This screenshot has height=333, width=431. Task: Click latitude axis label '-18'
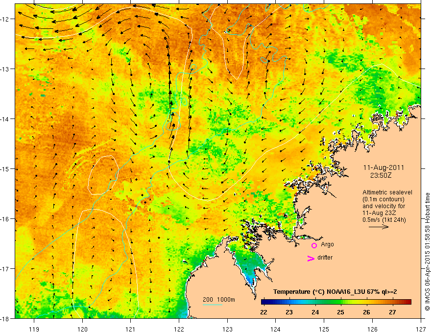click(x=5, y=319)
